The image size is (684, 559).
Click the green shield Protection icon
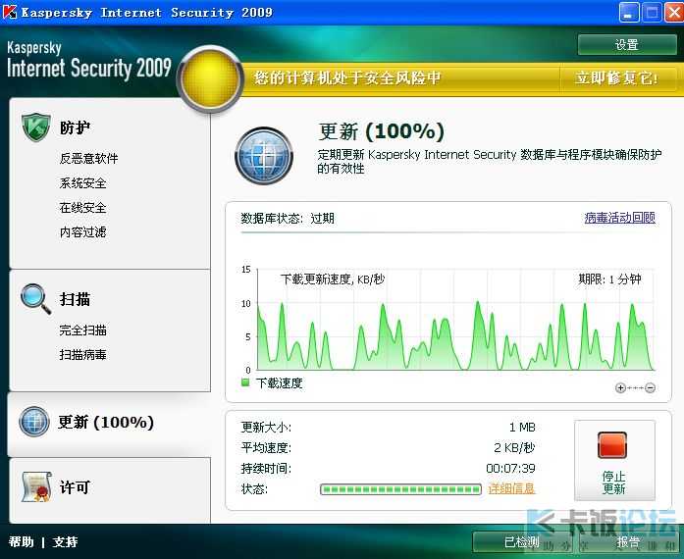(35, 127)
